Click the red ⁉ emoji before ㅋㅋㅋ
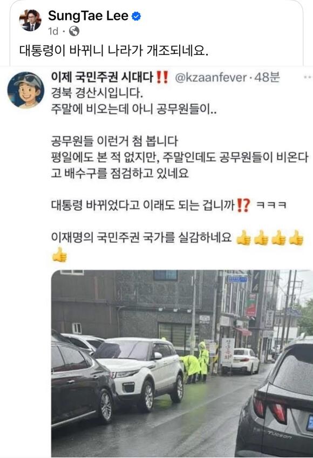 (x=243, y=206)
